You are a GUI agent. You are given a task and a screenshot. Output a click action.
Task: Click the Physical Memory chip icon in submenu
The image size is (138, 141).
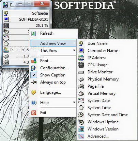click(81, 79)
